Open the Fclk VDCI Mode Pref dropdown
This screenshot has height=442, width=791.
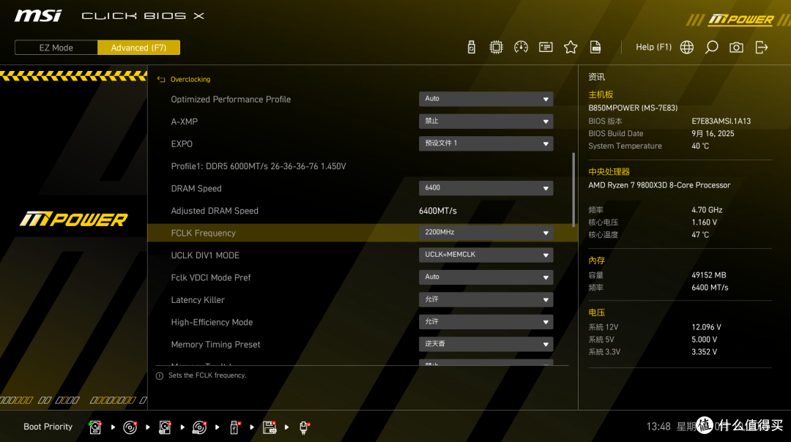coord(486,277)
